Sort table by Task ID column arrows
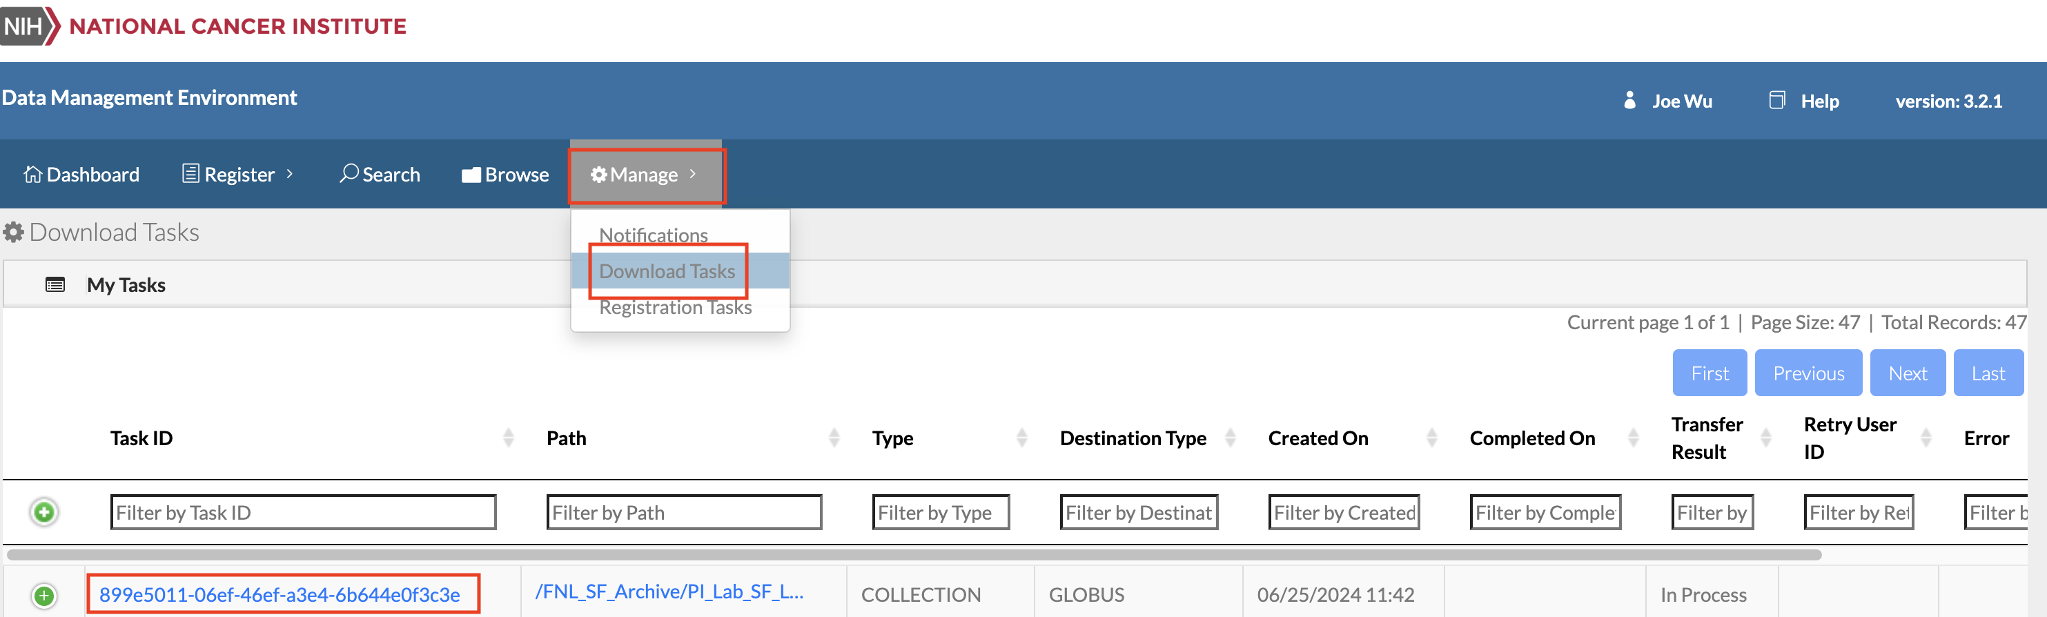The width and height of the screenshot is (2047, 617). coord(508,438)
